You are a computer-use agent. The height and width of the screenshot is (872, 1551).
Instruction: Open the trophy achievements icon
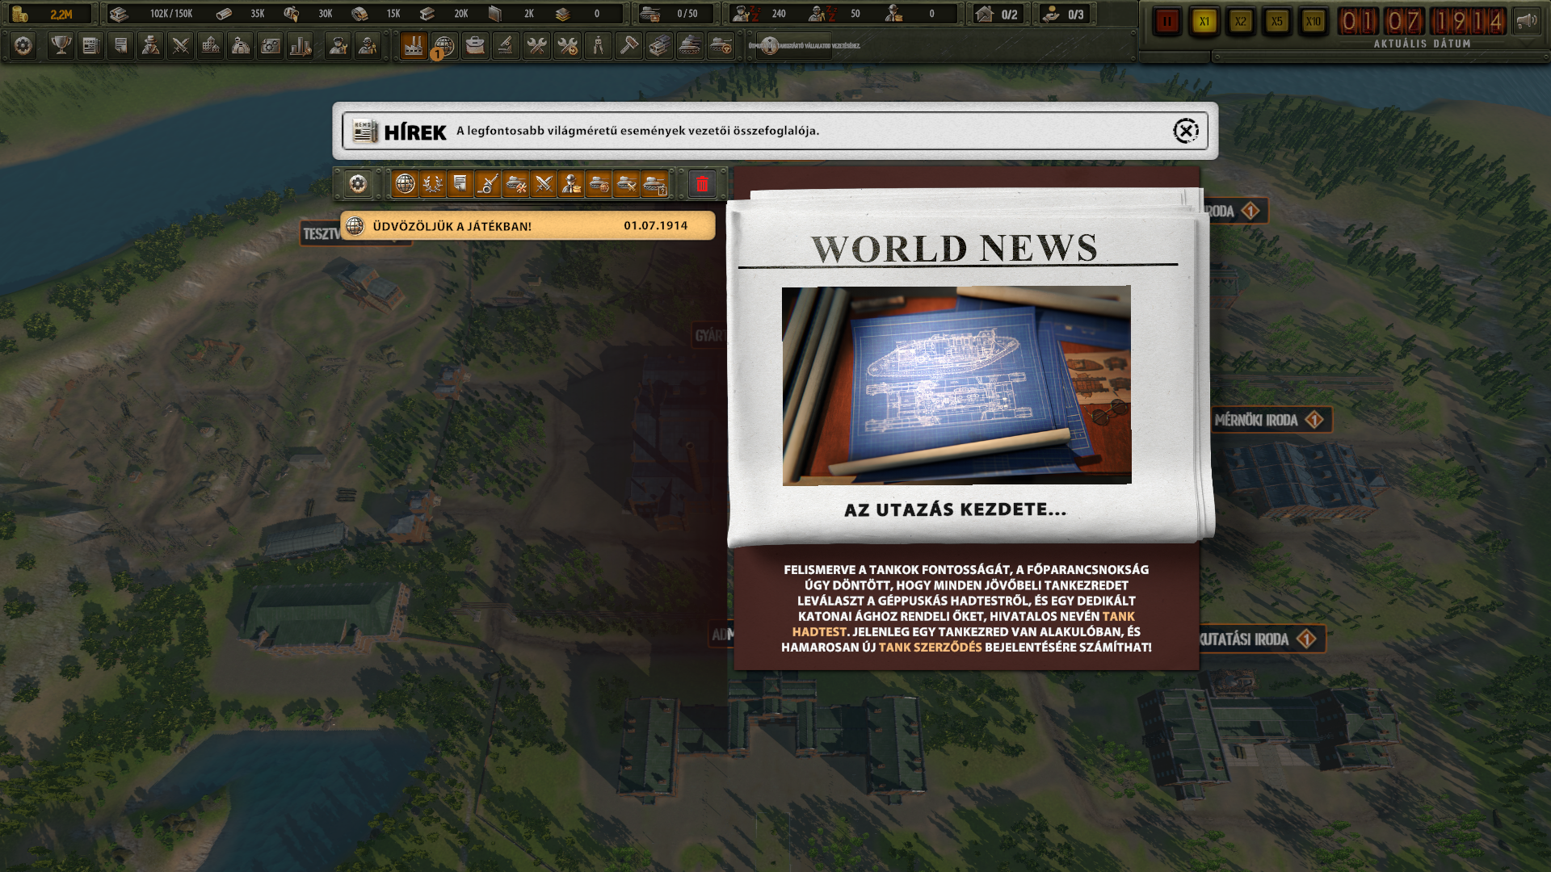coord(60,46)
